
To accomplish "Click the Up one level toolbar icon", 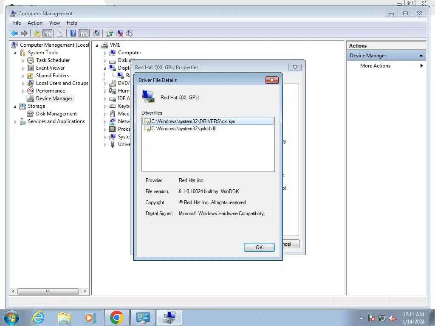I will pyautogui.click(x=37, y=34).
